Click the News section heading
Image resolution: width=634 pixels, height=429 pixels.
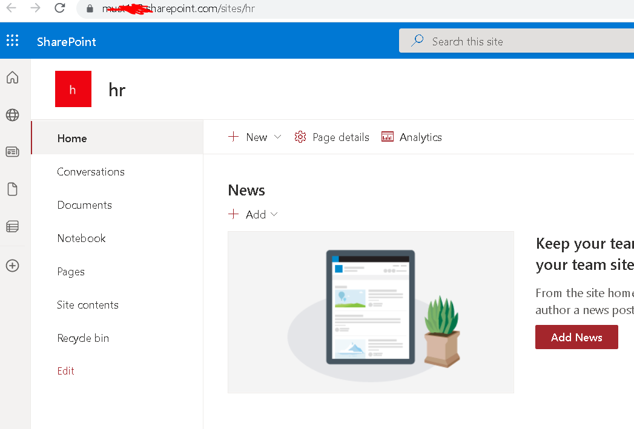246,190
